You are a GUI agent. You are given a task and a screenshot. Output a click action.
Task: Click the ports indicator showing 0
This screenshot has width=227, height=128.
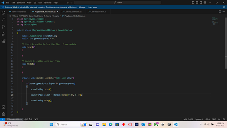coord(36,119)
